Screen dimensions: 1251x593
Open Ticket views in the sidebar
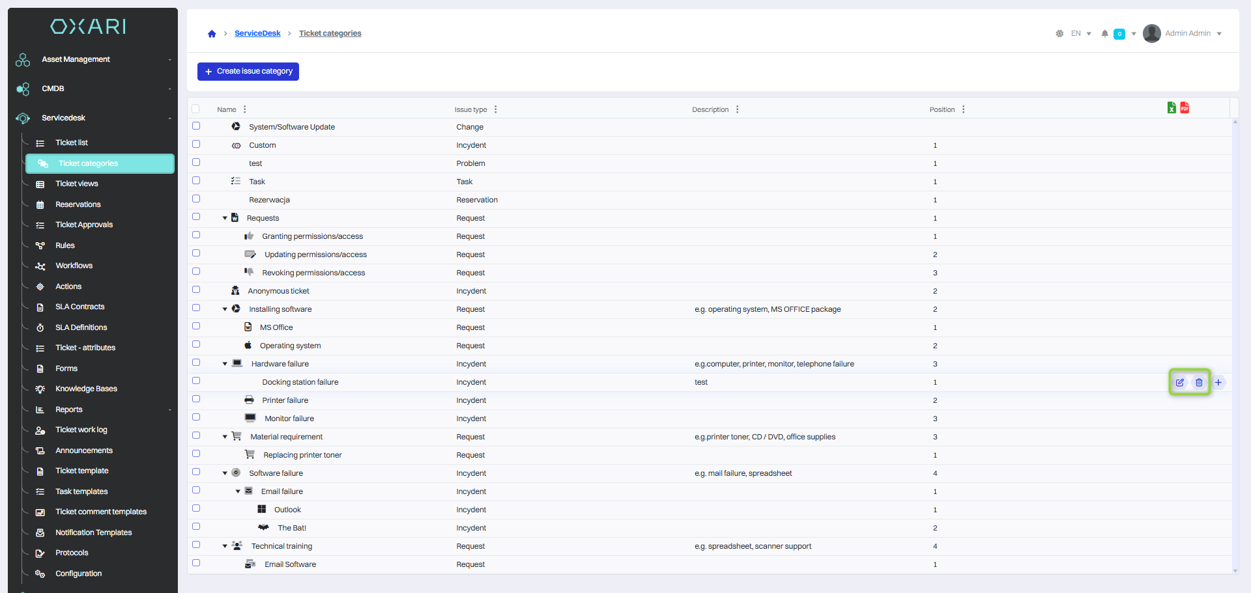[77, 184]
